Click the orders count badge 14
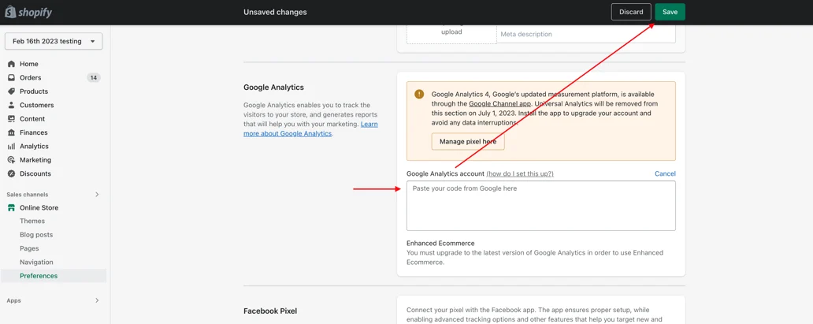813x324 pixels. (x=94, y=78)
